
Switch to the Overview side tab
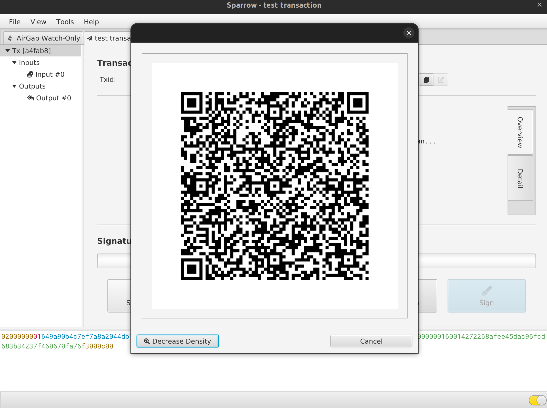click(520, 132)
